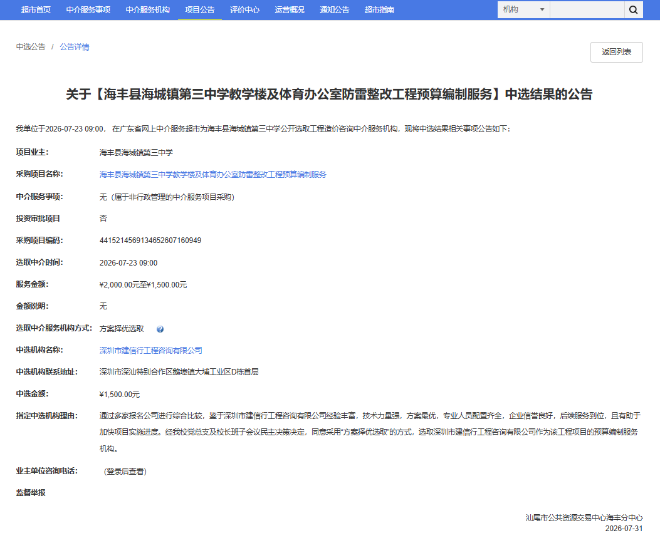Select the 项目公告 menu item
This screenshot has height=543, width=660.
(200, 9)
